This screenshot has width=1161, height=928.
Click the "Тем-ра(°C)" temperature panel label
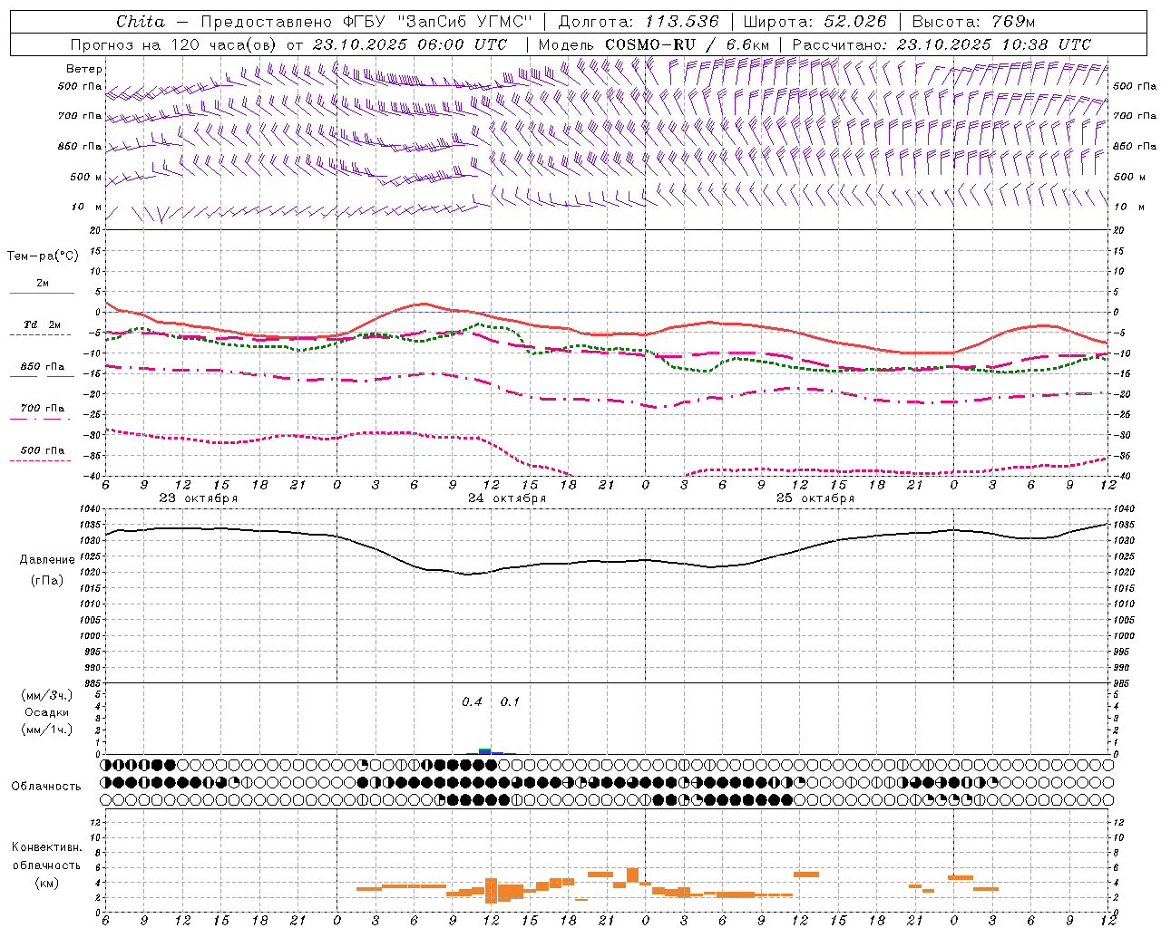pos(43,256)
